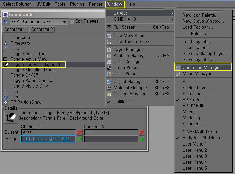Image resolution: width=235 pixels, height=174 pixels.
Task: Enable the Edit Palettes checkbox
Action: click(x=72, y=22)
